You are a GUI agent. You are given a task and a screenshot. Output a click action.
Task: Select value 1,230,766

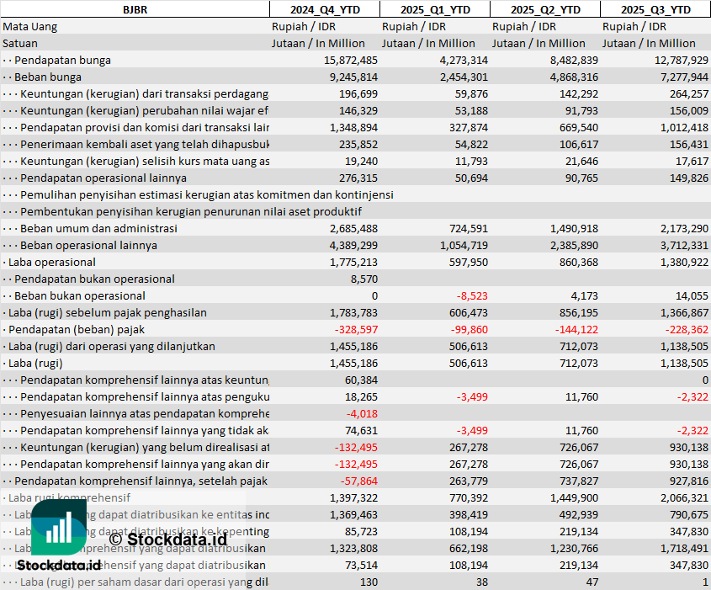pos(574,548)
